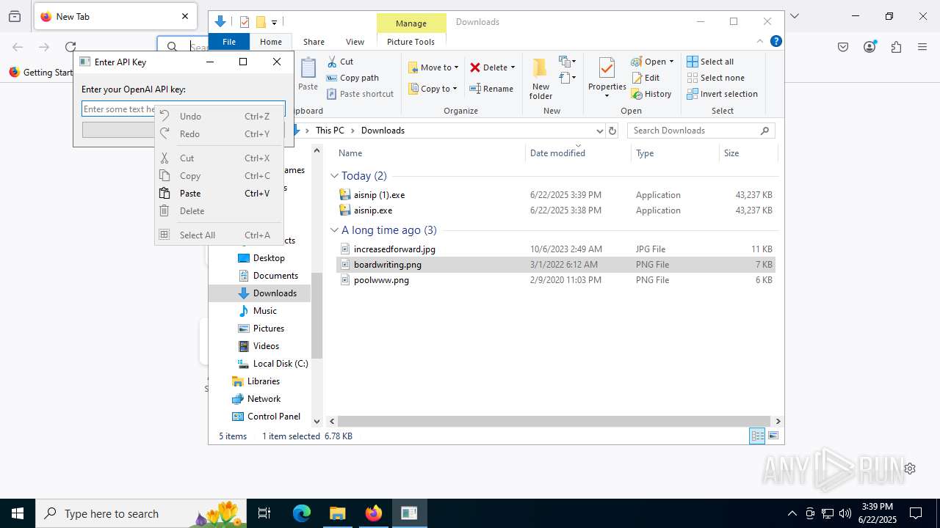This screenshot has width=940, height=528.
Task: Open the Firefox application menu
Action: [x=922, y=47]
